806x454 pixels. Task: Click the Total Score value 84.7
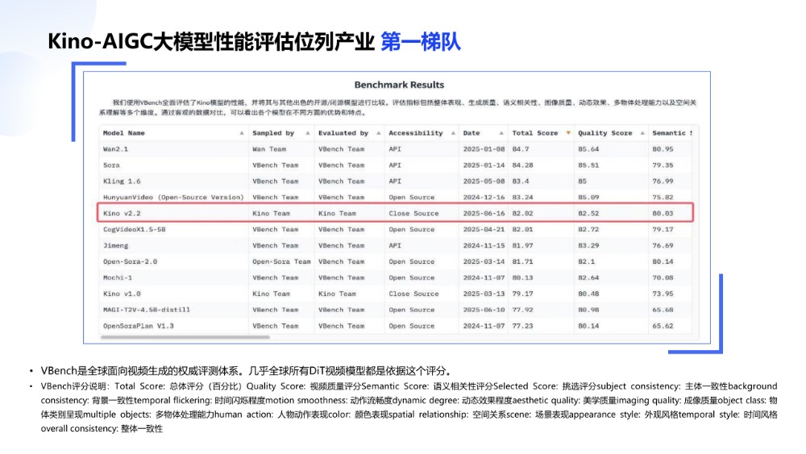click(x=520, y=149)
